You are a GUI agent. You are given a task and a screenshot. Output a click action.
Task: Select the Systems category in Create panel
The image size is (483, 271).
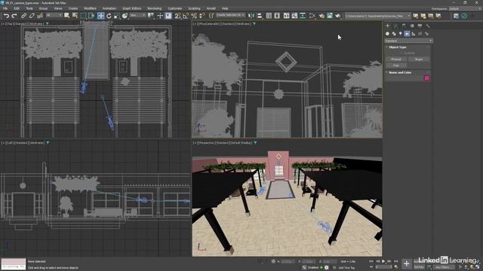tap(426, 33)
